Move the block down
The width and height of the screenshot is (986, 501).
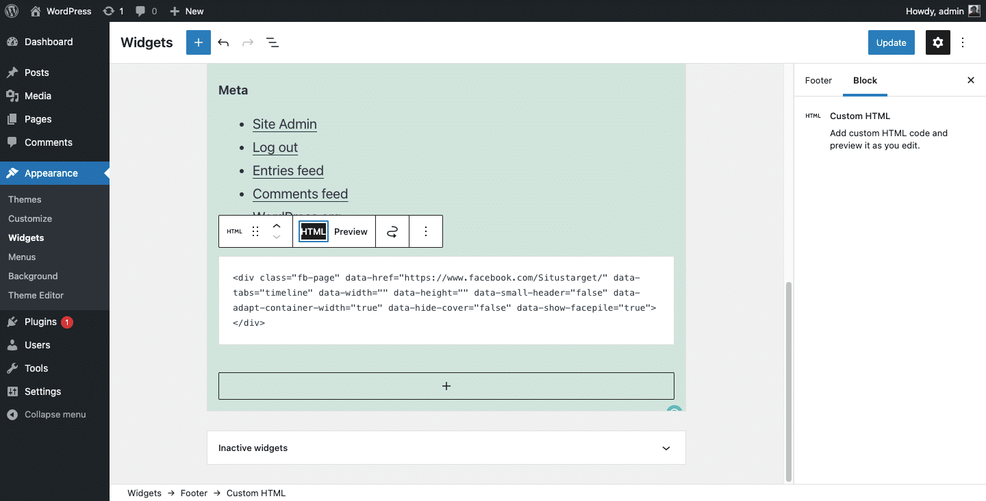[x=277, y=237]
